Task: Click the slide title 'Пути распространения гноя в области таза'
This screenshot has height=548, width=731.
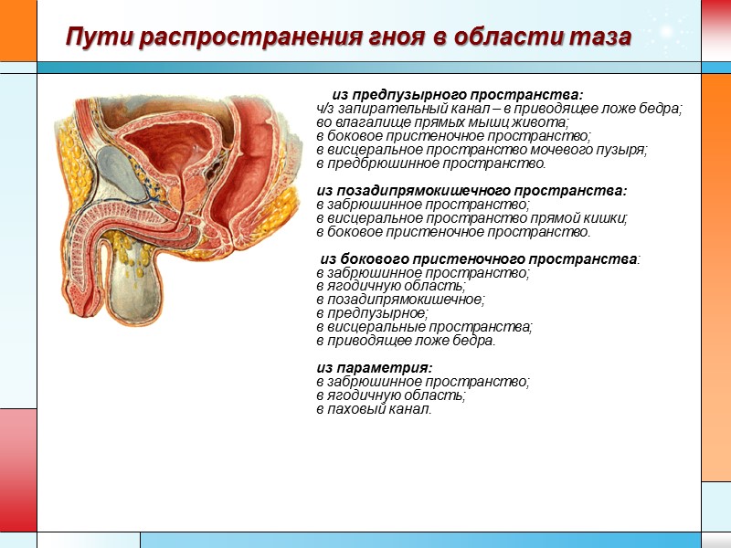Action: [348, 37]
